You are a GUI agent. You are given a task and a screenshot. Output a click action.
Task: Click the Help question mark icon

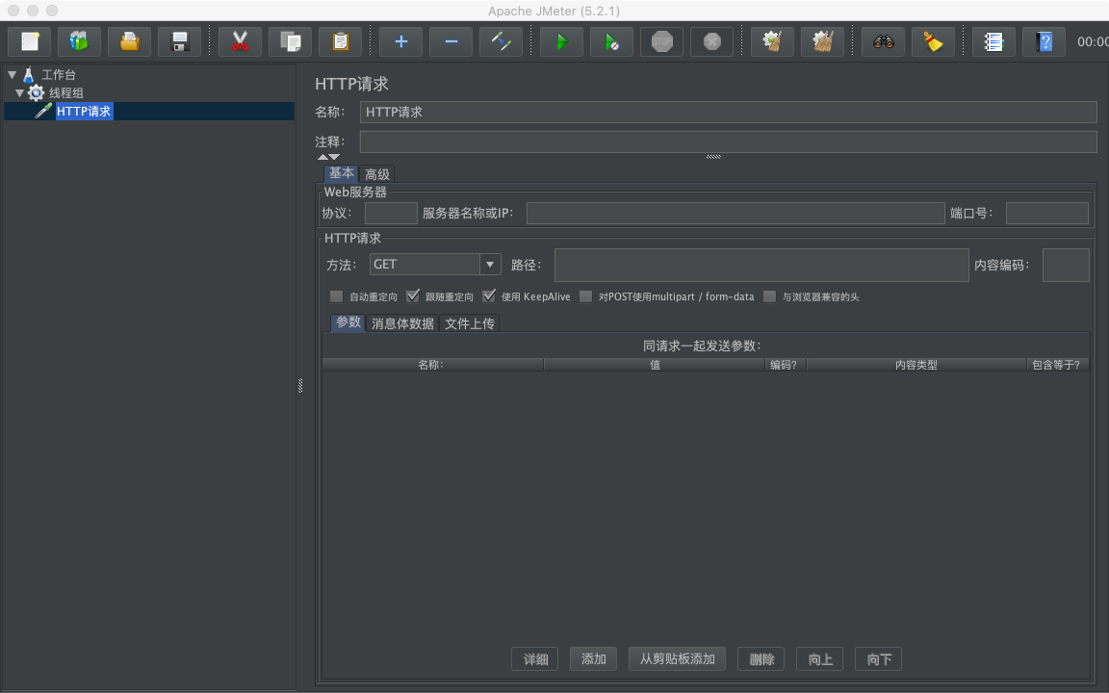(x=1044, y=41)
